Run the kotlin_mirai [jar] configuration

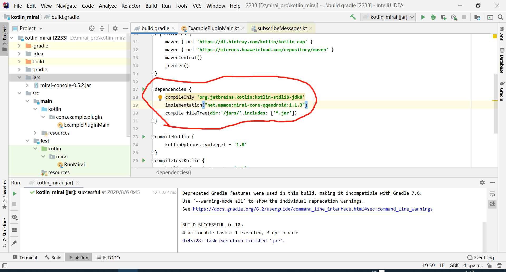click(423, 17)
